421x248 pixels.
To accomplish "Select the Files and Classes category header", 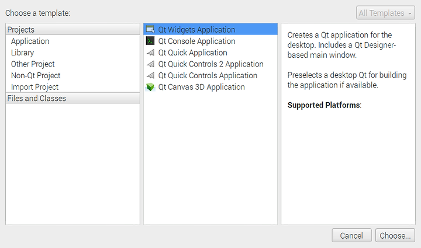I will [x=73, y=98].
